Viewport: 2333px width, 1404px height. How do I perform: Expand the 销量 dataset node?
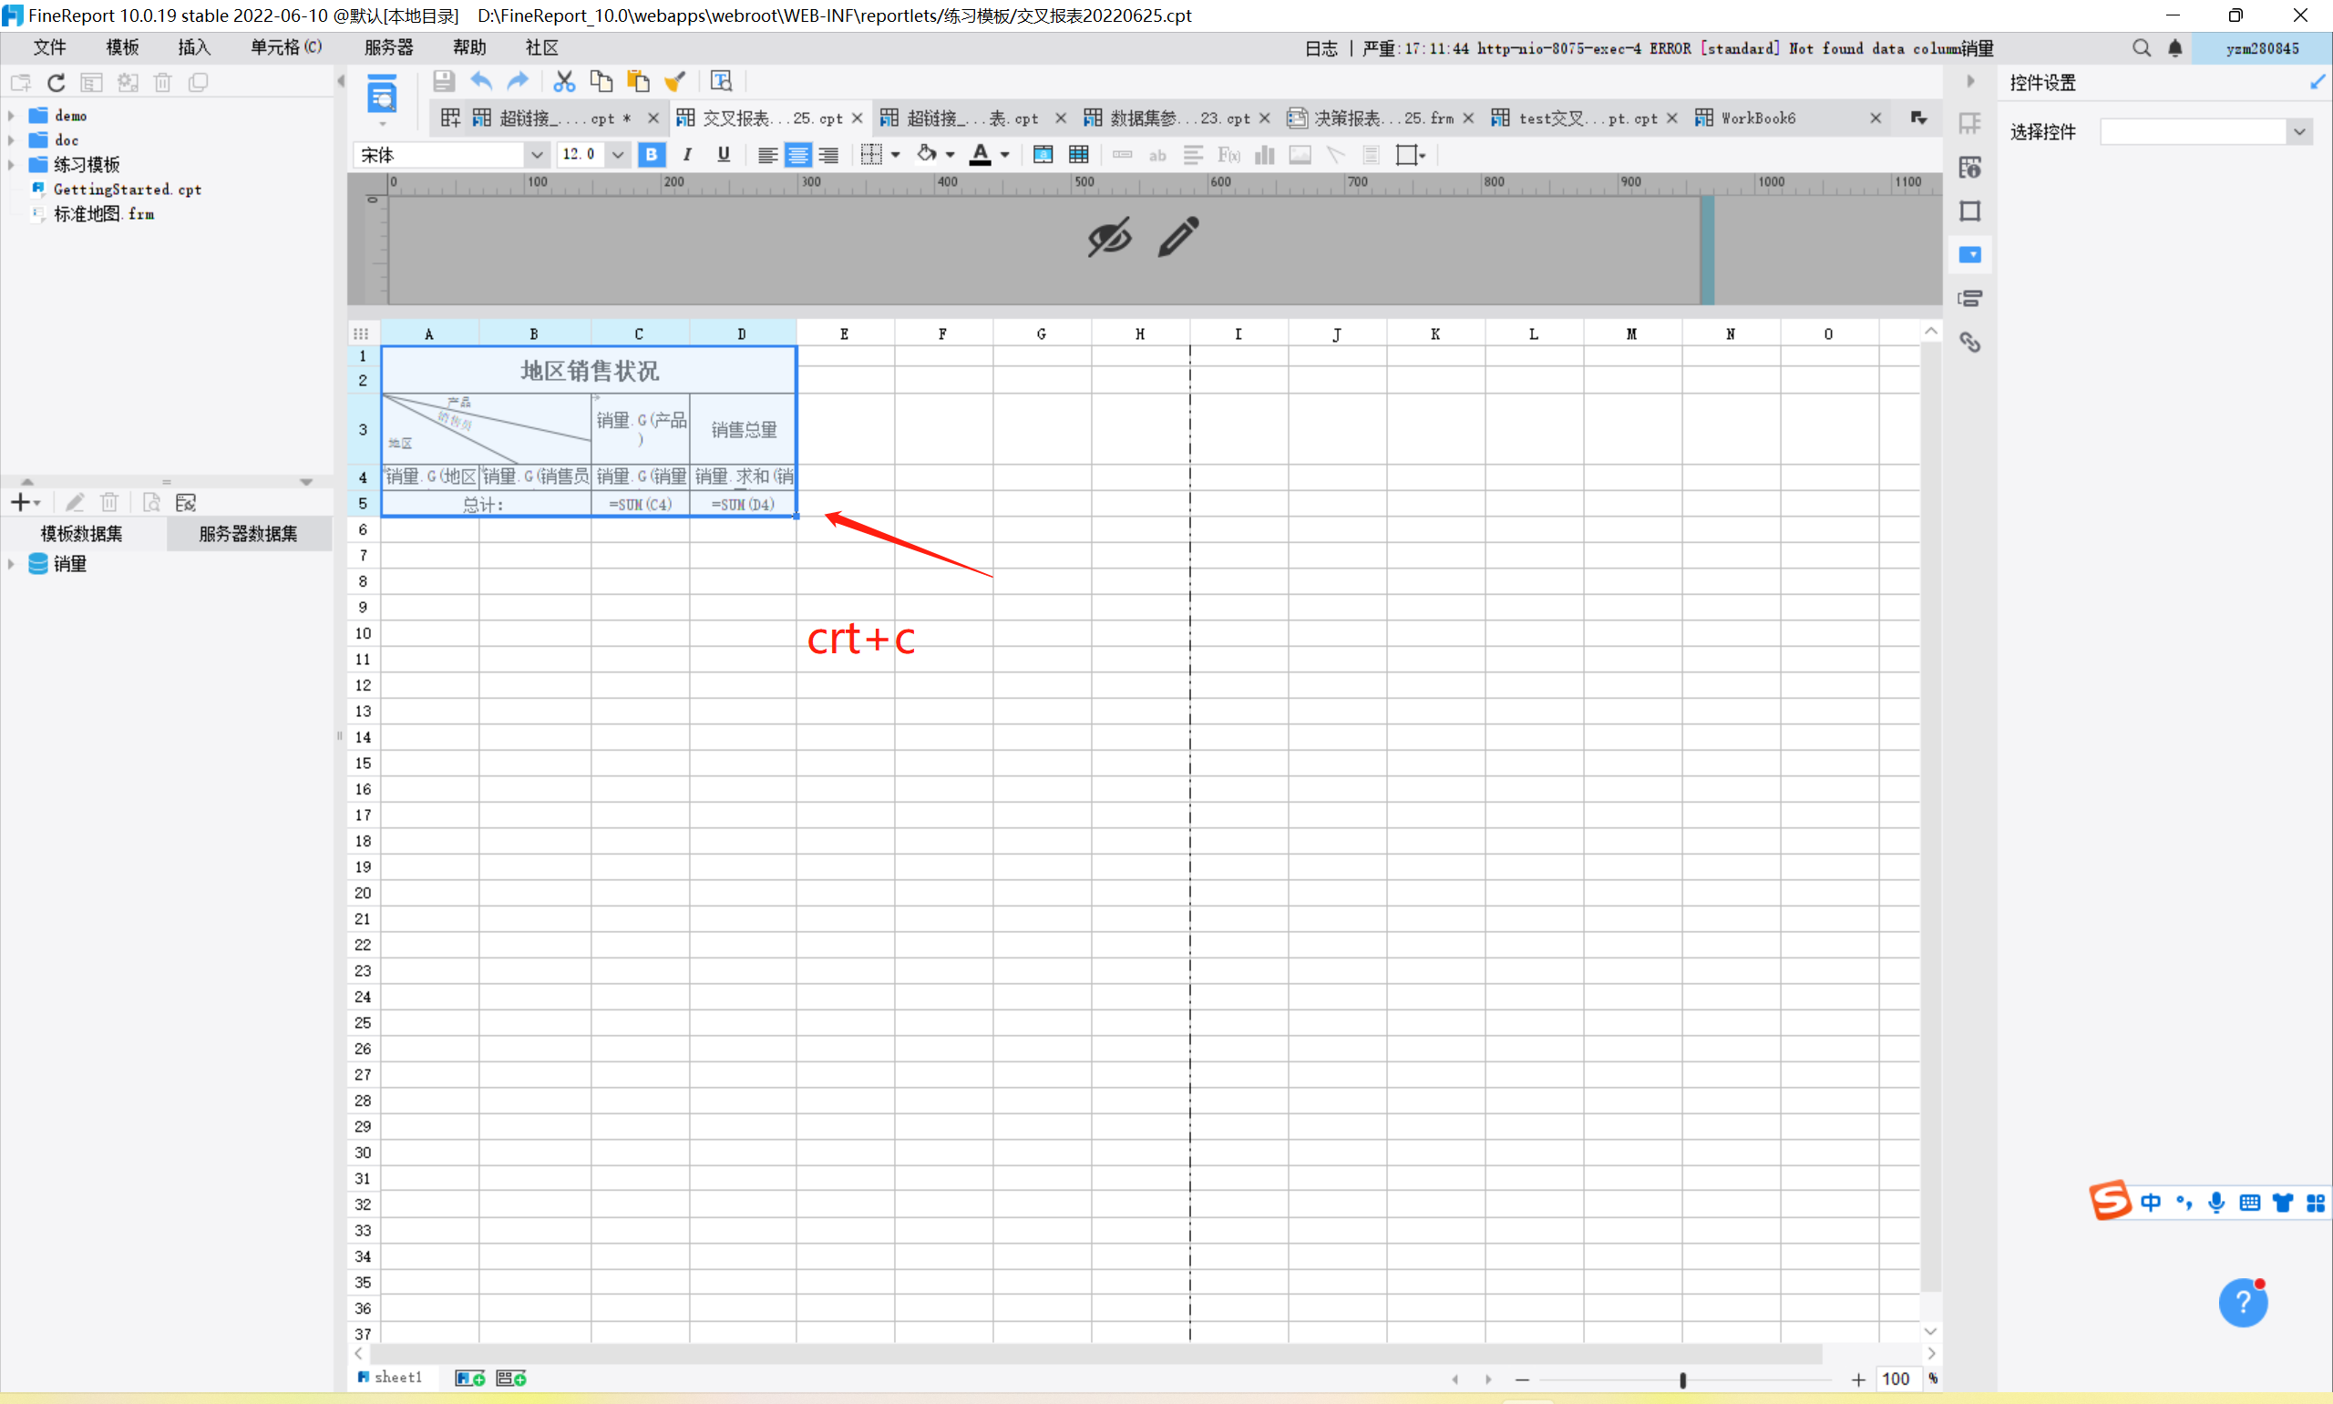point(11,564)
